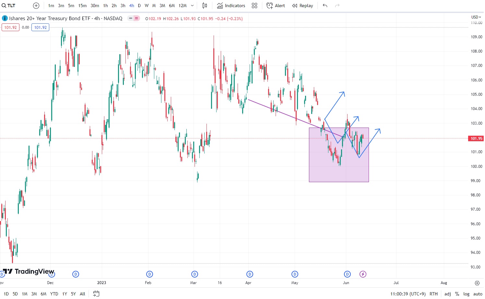Click the change value −0.24 (−0.23%)
Image resolution: width=485 pixels, height=299 pixels.
pos(229,19)
